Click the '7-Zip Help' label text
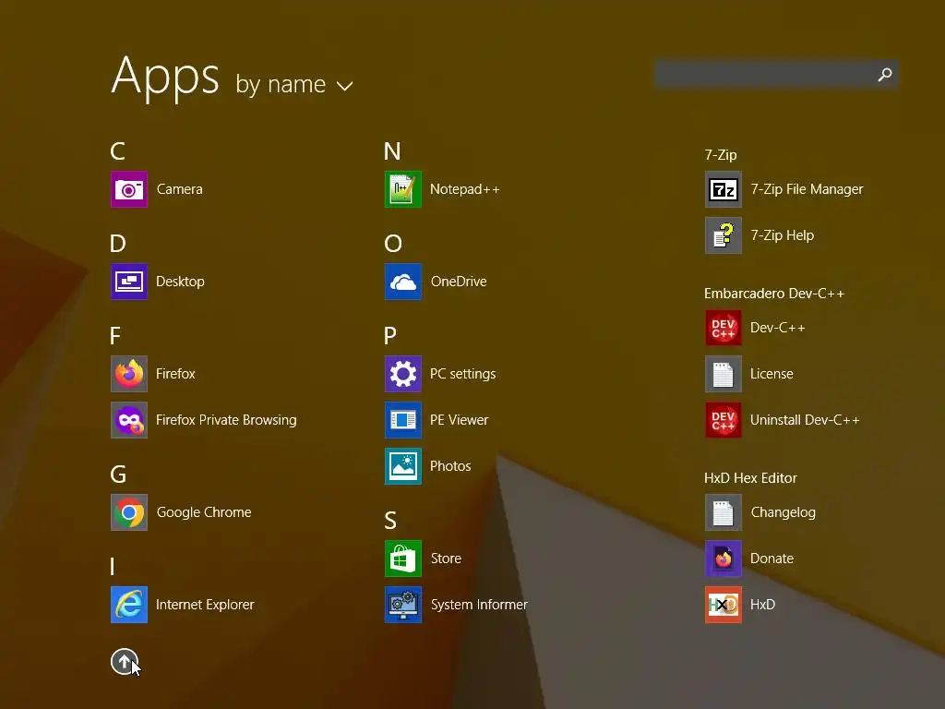Screen dimensions: 945x709 [x=783, y=235]
